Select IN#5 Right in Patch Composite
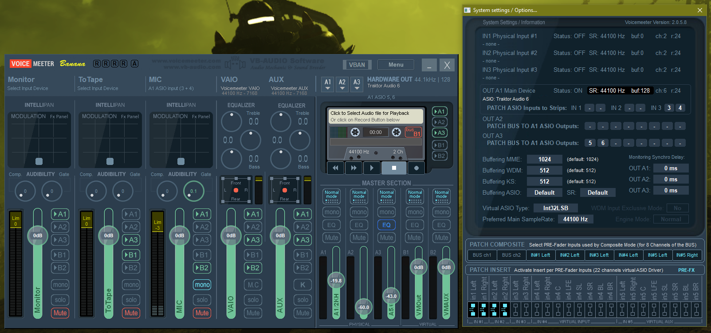 687,255
